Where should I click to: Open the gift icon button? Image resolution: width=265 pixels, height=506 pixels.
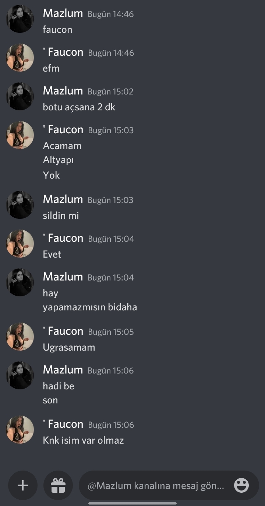tap(58, 485)
